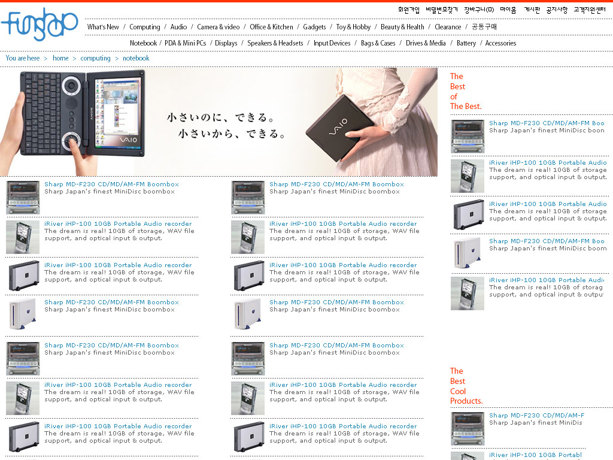Open boombox thumbnail under The Best of The Best
The image size is (613, 460).
pos(468,136)
